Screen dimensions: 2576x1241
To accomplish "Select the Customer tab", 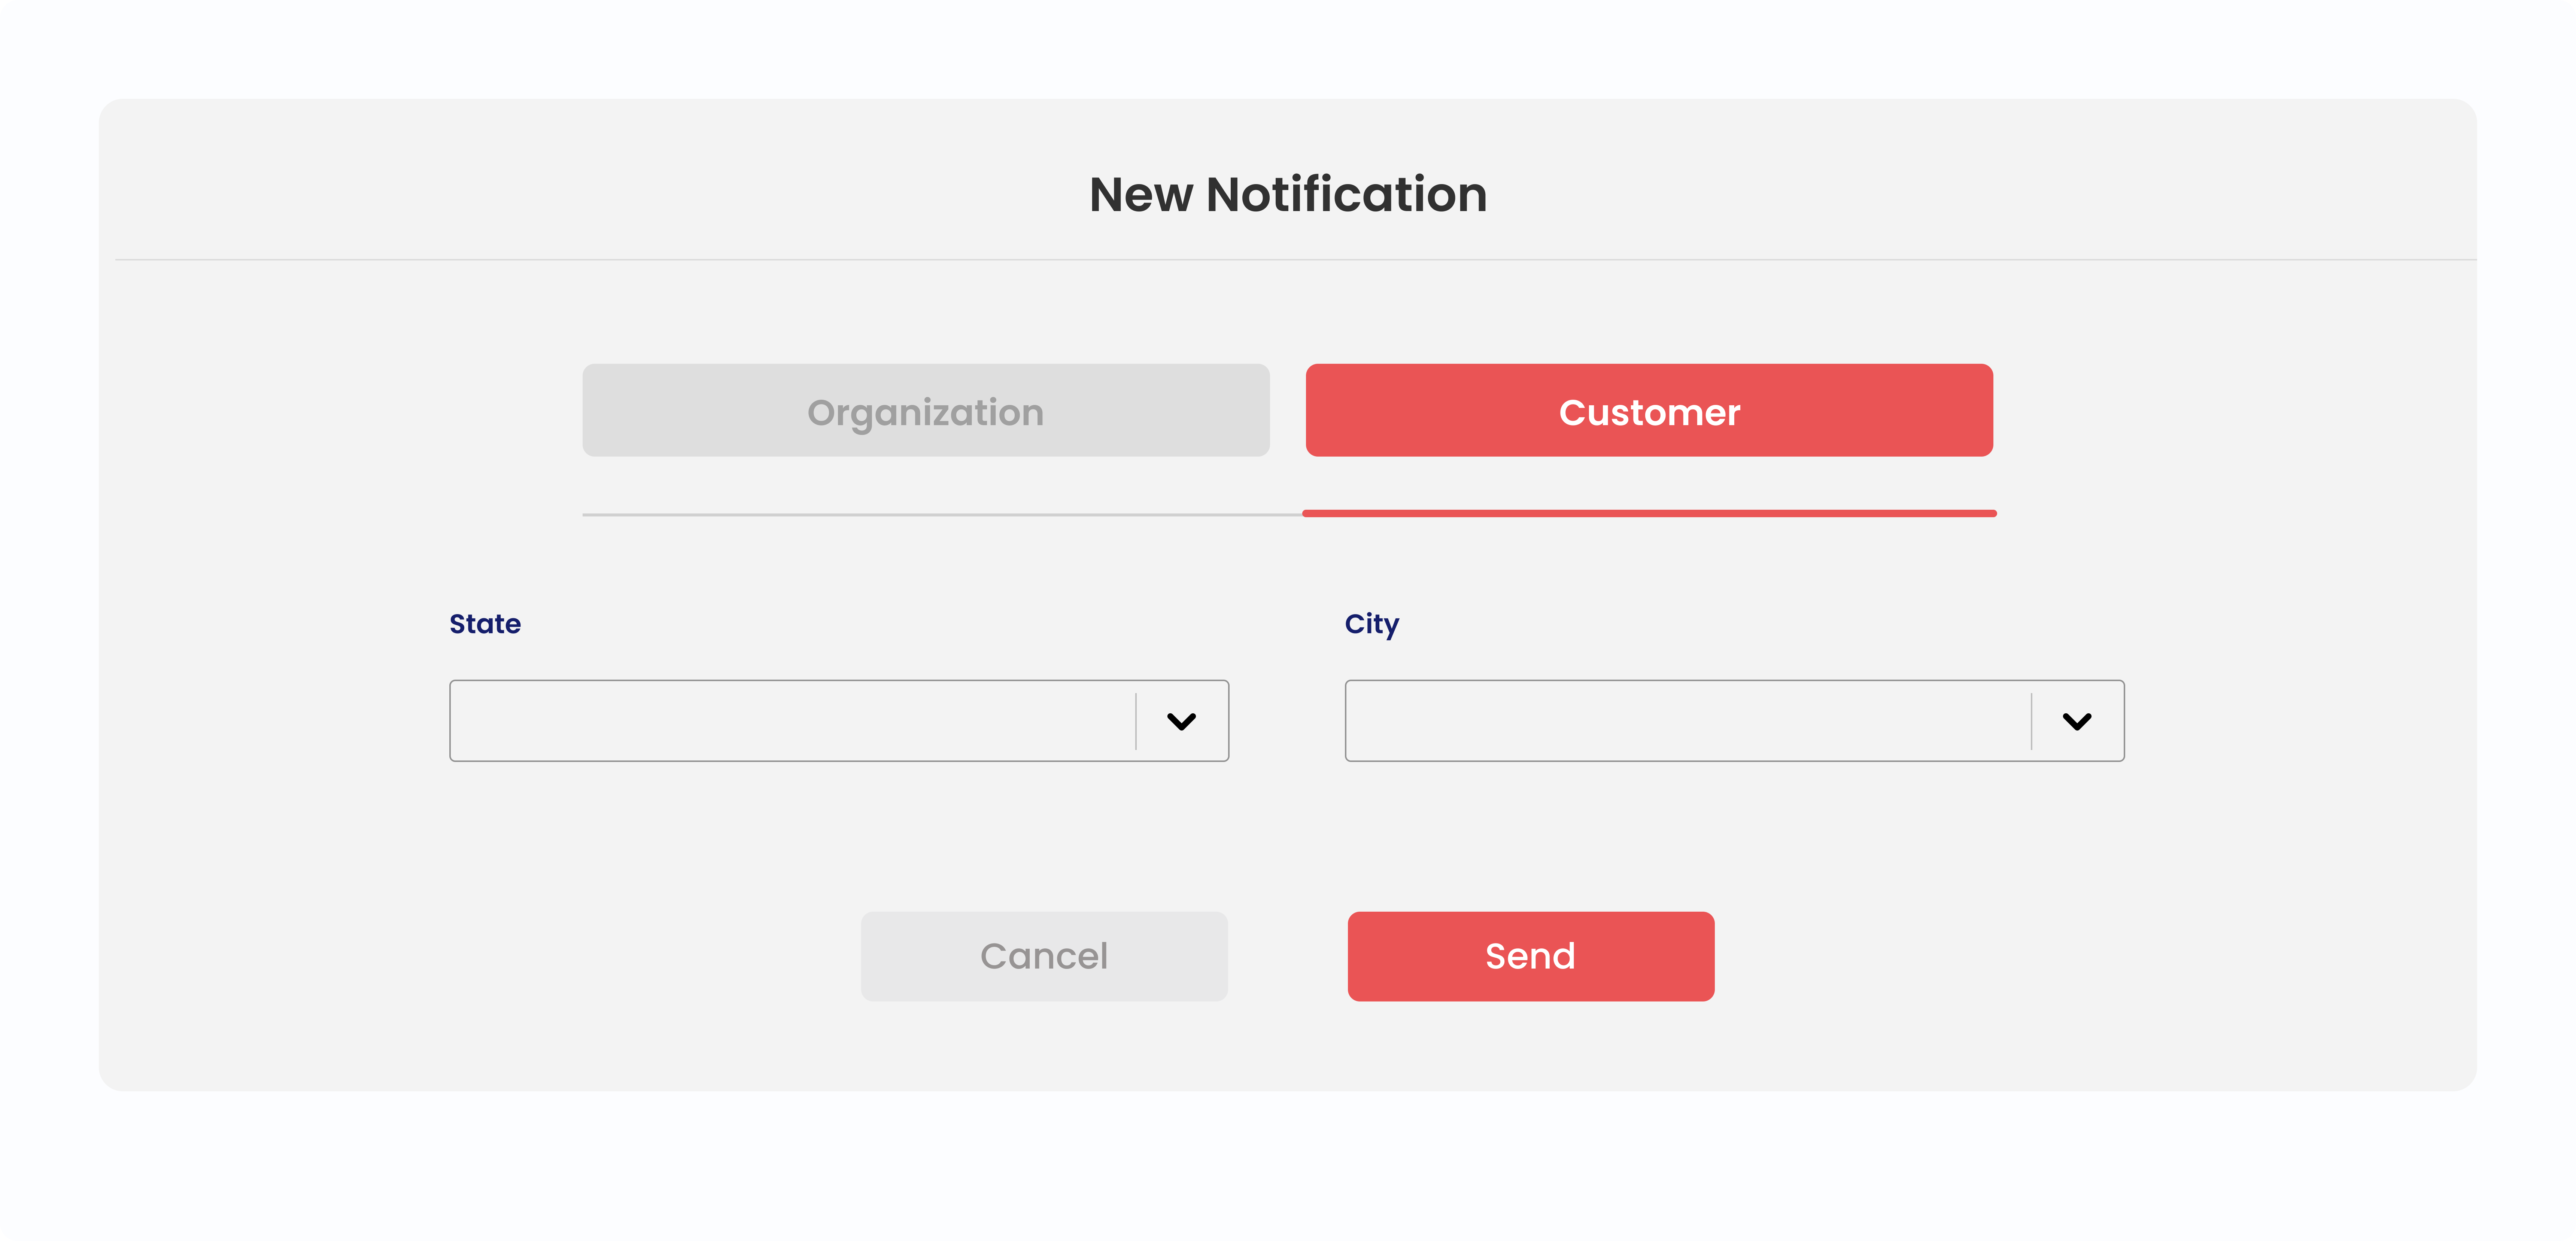I will [x=1649, y=411].
